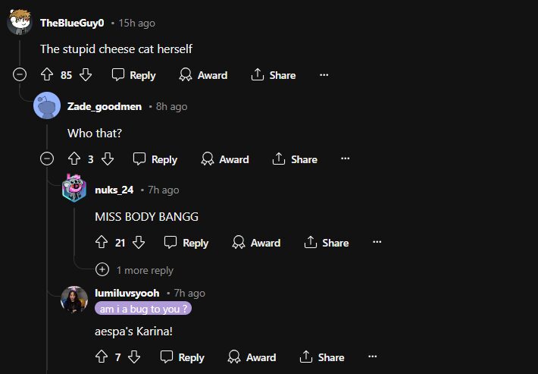Downvote lumiluvsyooh's comment

coord(134,357)
